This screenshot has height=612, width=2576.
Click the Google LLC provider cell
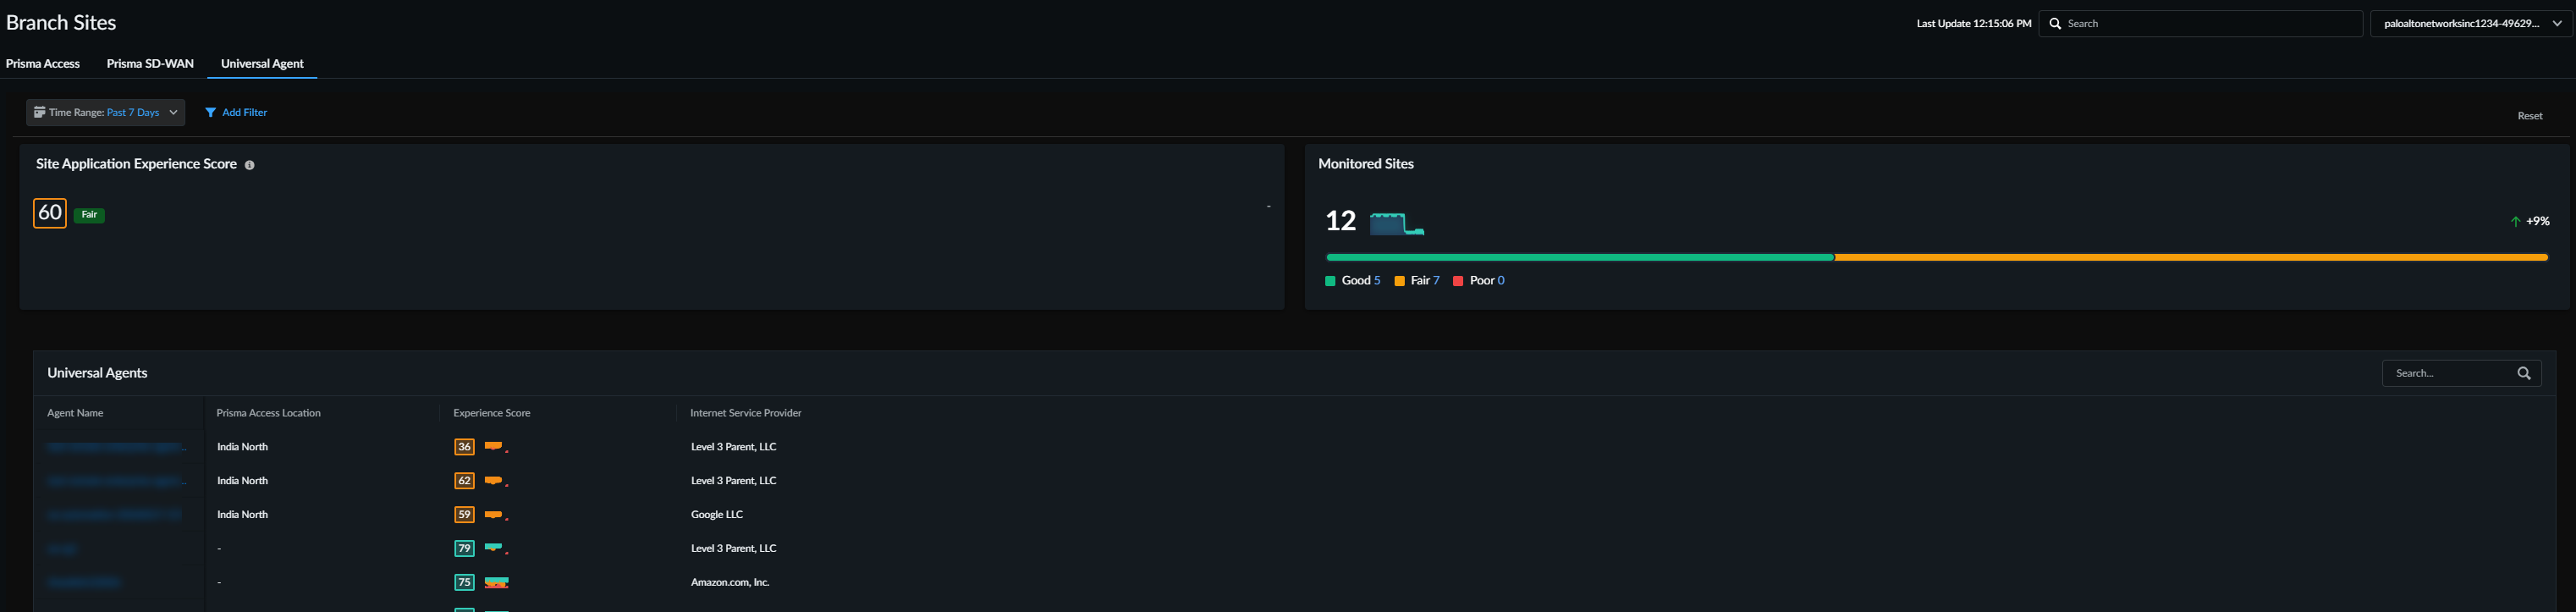point(717,515)
